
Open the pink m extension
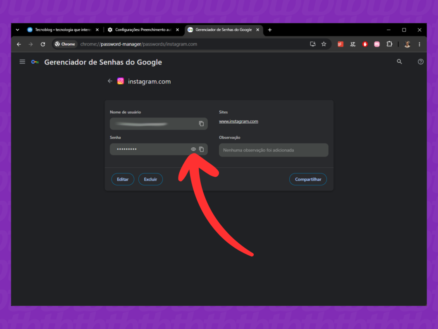[377, 44]
